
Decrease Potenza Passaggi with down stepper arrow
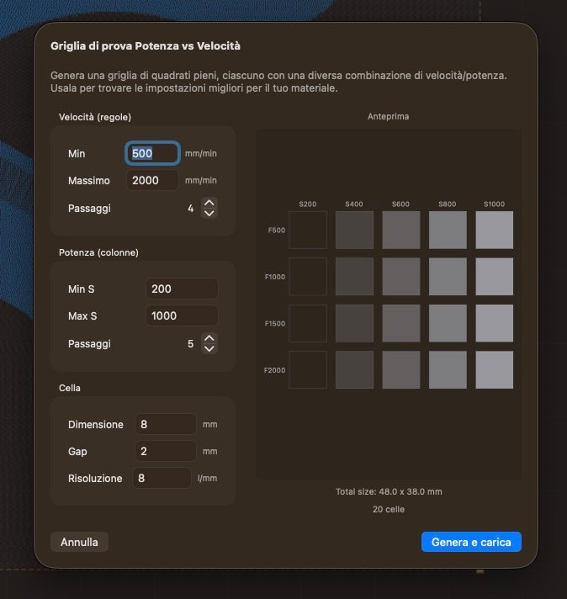click(x=209, y=348)
